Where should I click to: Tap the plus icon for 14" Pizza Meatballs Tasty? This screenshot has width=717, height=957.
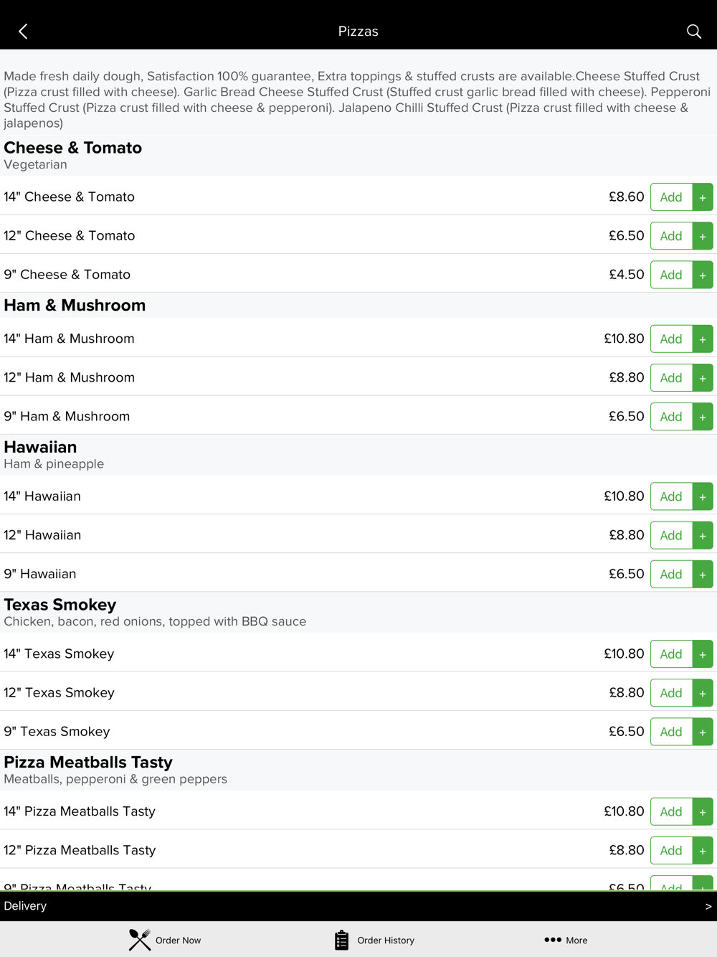703,812
